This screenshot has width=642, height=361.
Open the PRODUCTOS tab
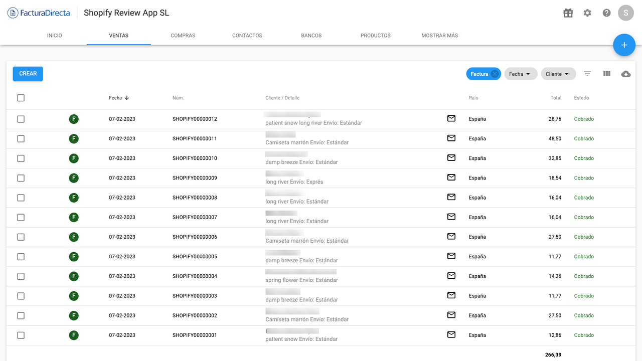376,36
